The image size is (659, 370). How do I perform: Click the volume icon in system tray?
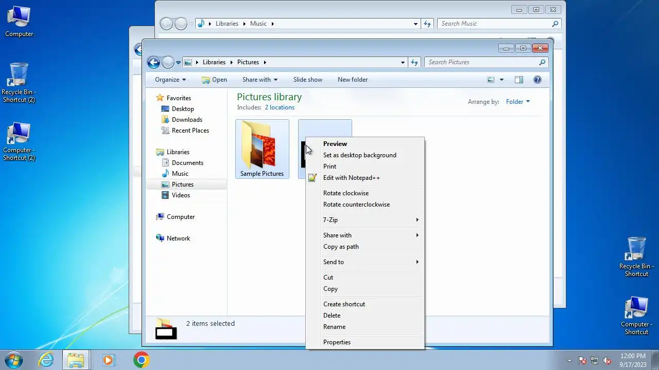tap(608, 360)
